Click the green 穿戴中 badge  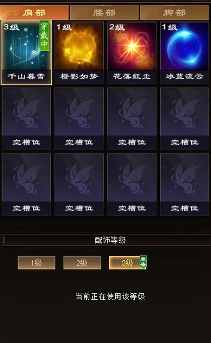(44, 36)
